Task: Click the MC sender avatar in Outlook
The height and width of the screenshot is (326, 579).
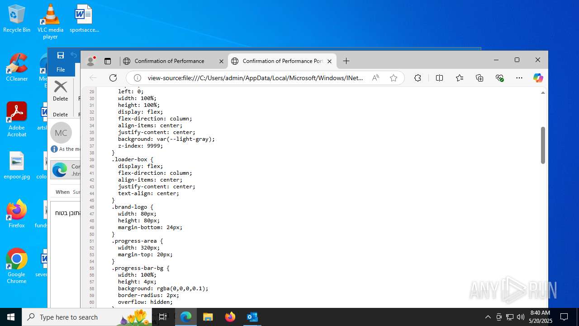Action: 61,133
